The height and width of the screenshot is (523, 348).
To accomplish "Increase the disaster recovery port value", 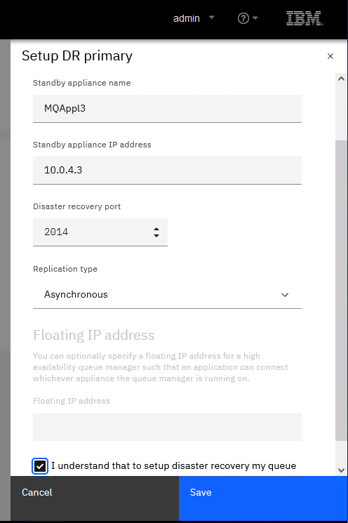I will click(x=156, y=229).
